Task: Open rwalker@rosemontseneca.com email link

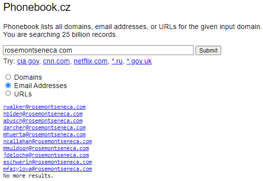Action: pyautogui.click(x=44, y=107)
